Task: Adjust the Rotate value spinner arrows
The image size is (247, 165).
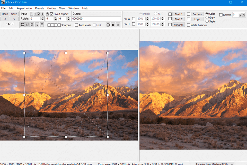Action: click(42, 19)
